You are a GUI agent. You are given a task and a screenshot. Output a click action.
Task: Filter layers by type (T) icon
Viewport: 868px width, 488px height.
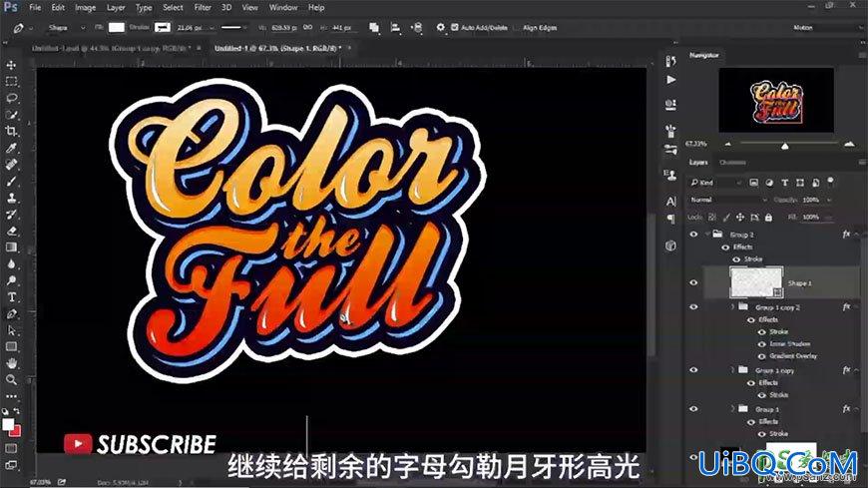[x=784, y=183]
